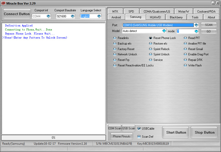This screenshot has width=221, height=152.
Task: Select the Reset Phone Lock radio option
Action: pos(150,38)
